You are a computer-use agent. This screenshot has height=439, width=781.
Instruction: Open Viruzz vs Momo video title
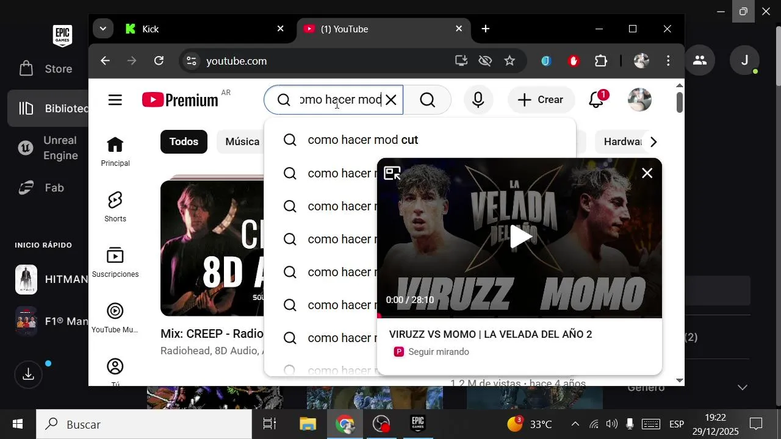(x=491, y=334)
